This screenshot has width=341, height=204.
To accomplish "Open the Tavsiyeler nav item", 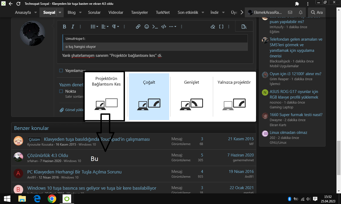I will pyautogui.click(x=140, y=12).
